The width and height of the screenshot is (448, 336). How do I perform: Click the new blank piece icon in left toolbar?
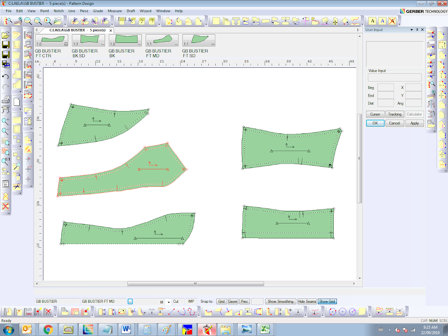[17, 101]
